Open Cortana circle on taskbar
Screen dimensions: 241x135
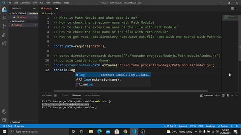click(73, 132)
